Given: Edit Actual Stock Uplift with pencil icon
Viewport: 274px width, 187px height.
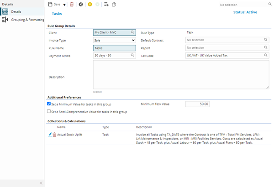Looking at the screenshot, I should (50, 135).
